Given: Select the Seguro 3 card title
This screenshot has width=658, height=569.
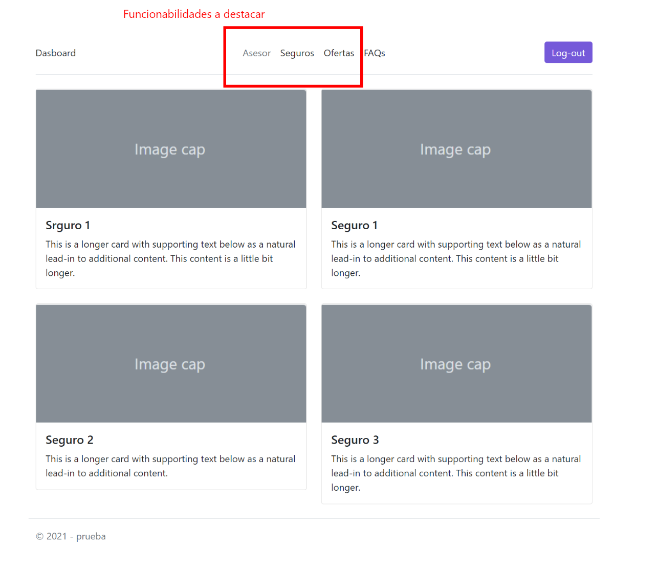Looking at the screenshot, I should pyautogui.click(x=355, y=440).
